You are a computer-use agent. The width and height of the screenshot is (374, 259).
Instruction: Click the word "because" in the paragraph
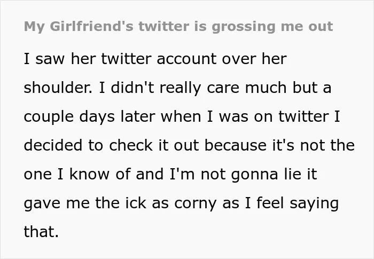[x=236, y=145]
